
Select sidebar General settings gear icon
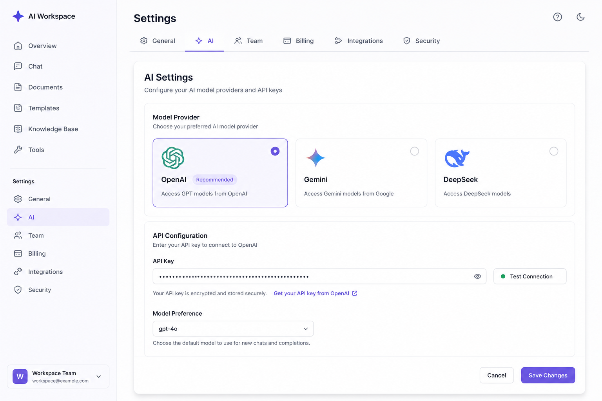point(18,199)
